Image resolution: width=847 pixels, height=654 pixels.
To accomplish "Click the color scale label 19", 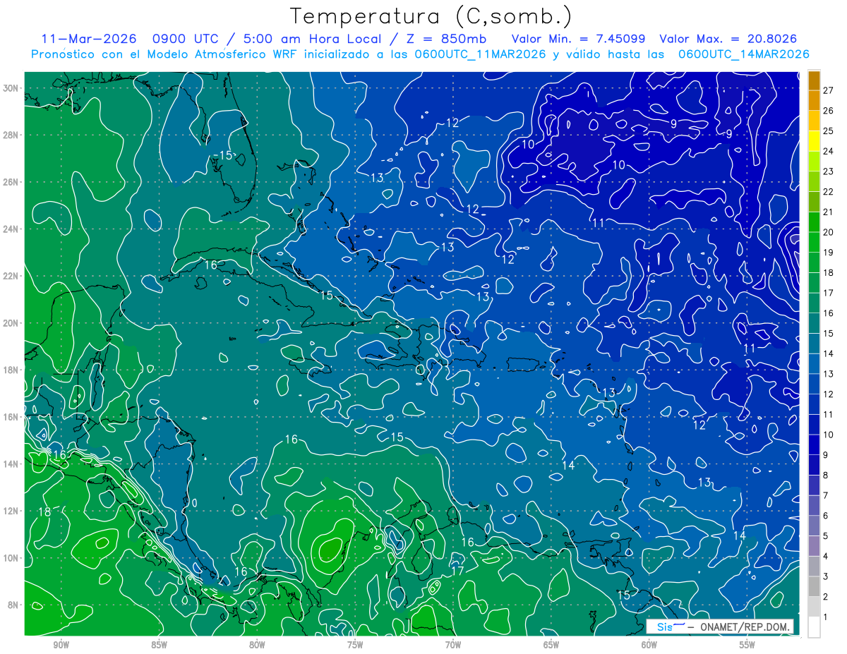I will pos(829,253).
